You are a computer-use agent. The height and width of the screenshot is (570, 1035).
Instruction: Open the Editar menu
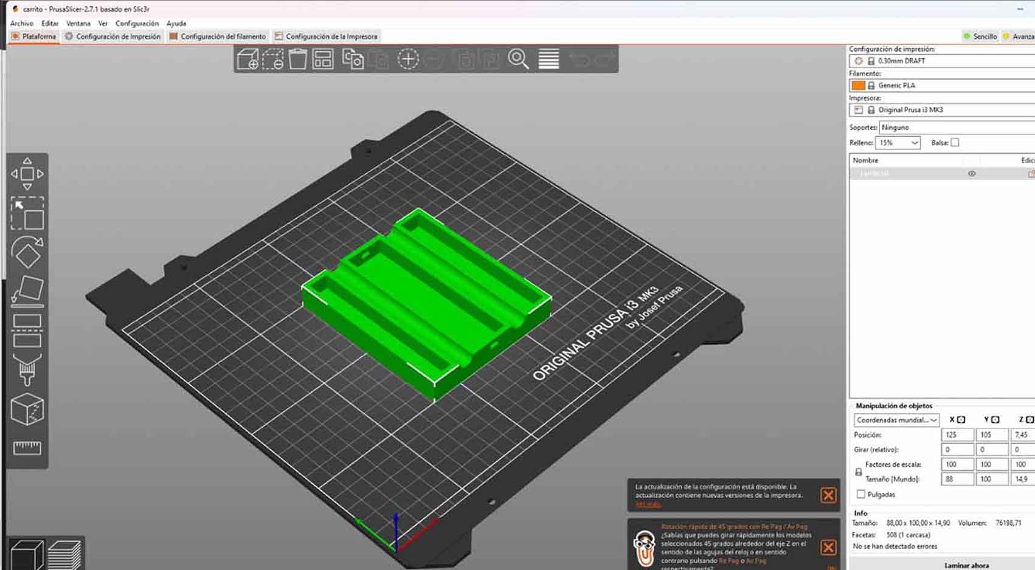click(x=50, y=23)
